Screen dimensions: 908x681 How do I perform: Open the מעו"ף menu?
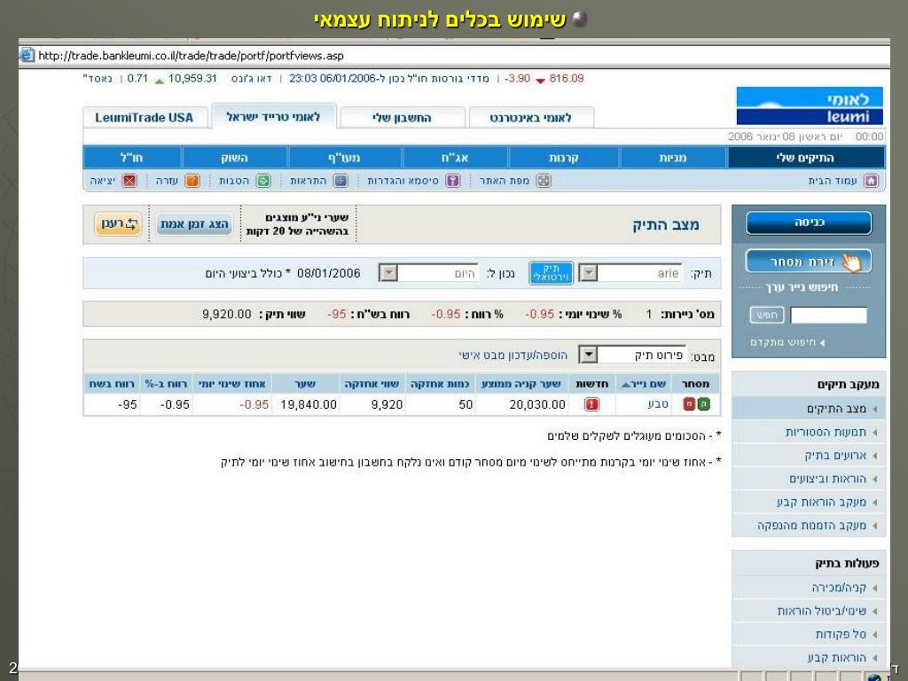pyautogui.click(x=344, y=158)
